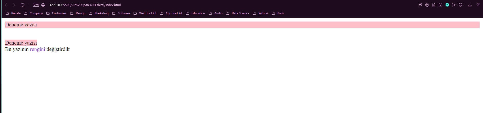Open the downloads icon
Image resolution: width=483 pixels, height=113 pixels.
point(470,5)
